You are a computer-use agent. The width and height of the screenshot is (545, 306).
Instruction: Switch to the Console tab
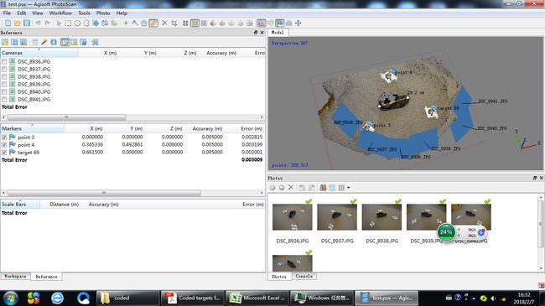click(x=304, y=277)
